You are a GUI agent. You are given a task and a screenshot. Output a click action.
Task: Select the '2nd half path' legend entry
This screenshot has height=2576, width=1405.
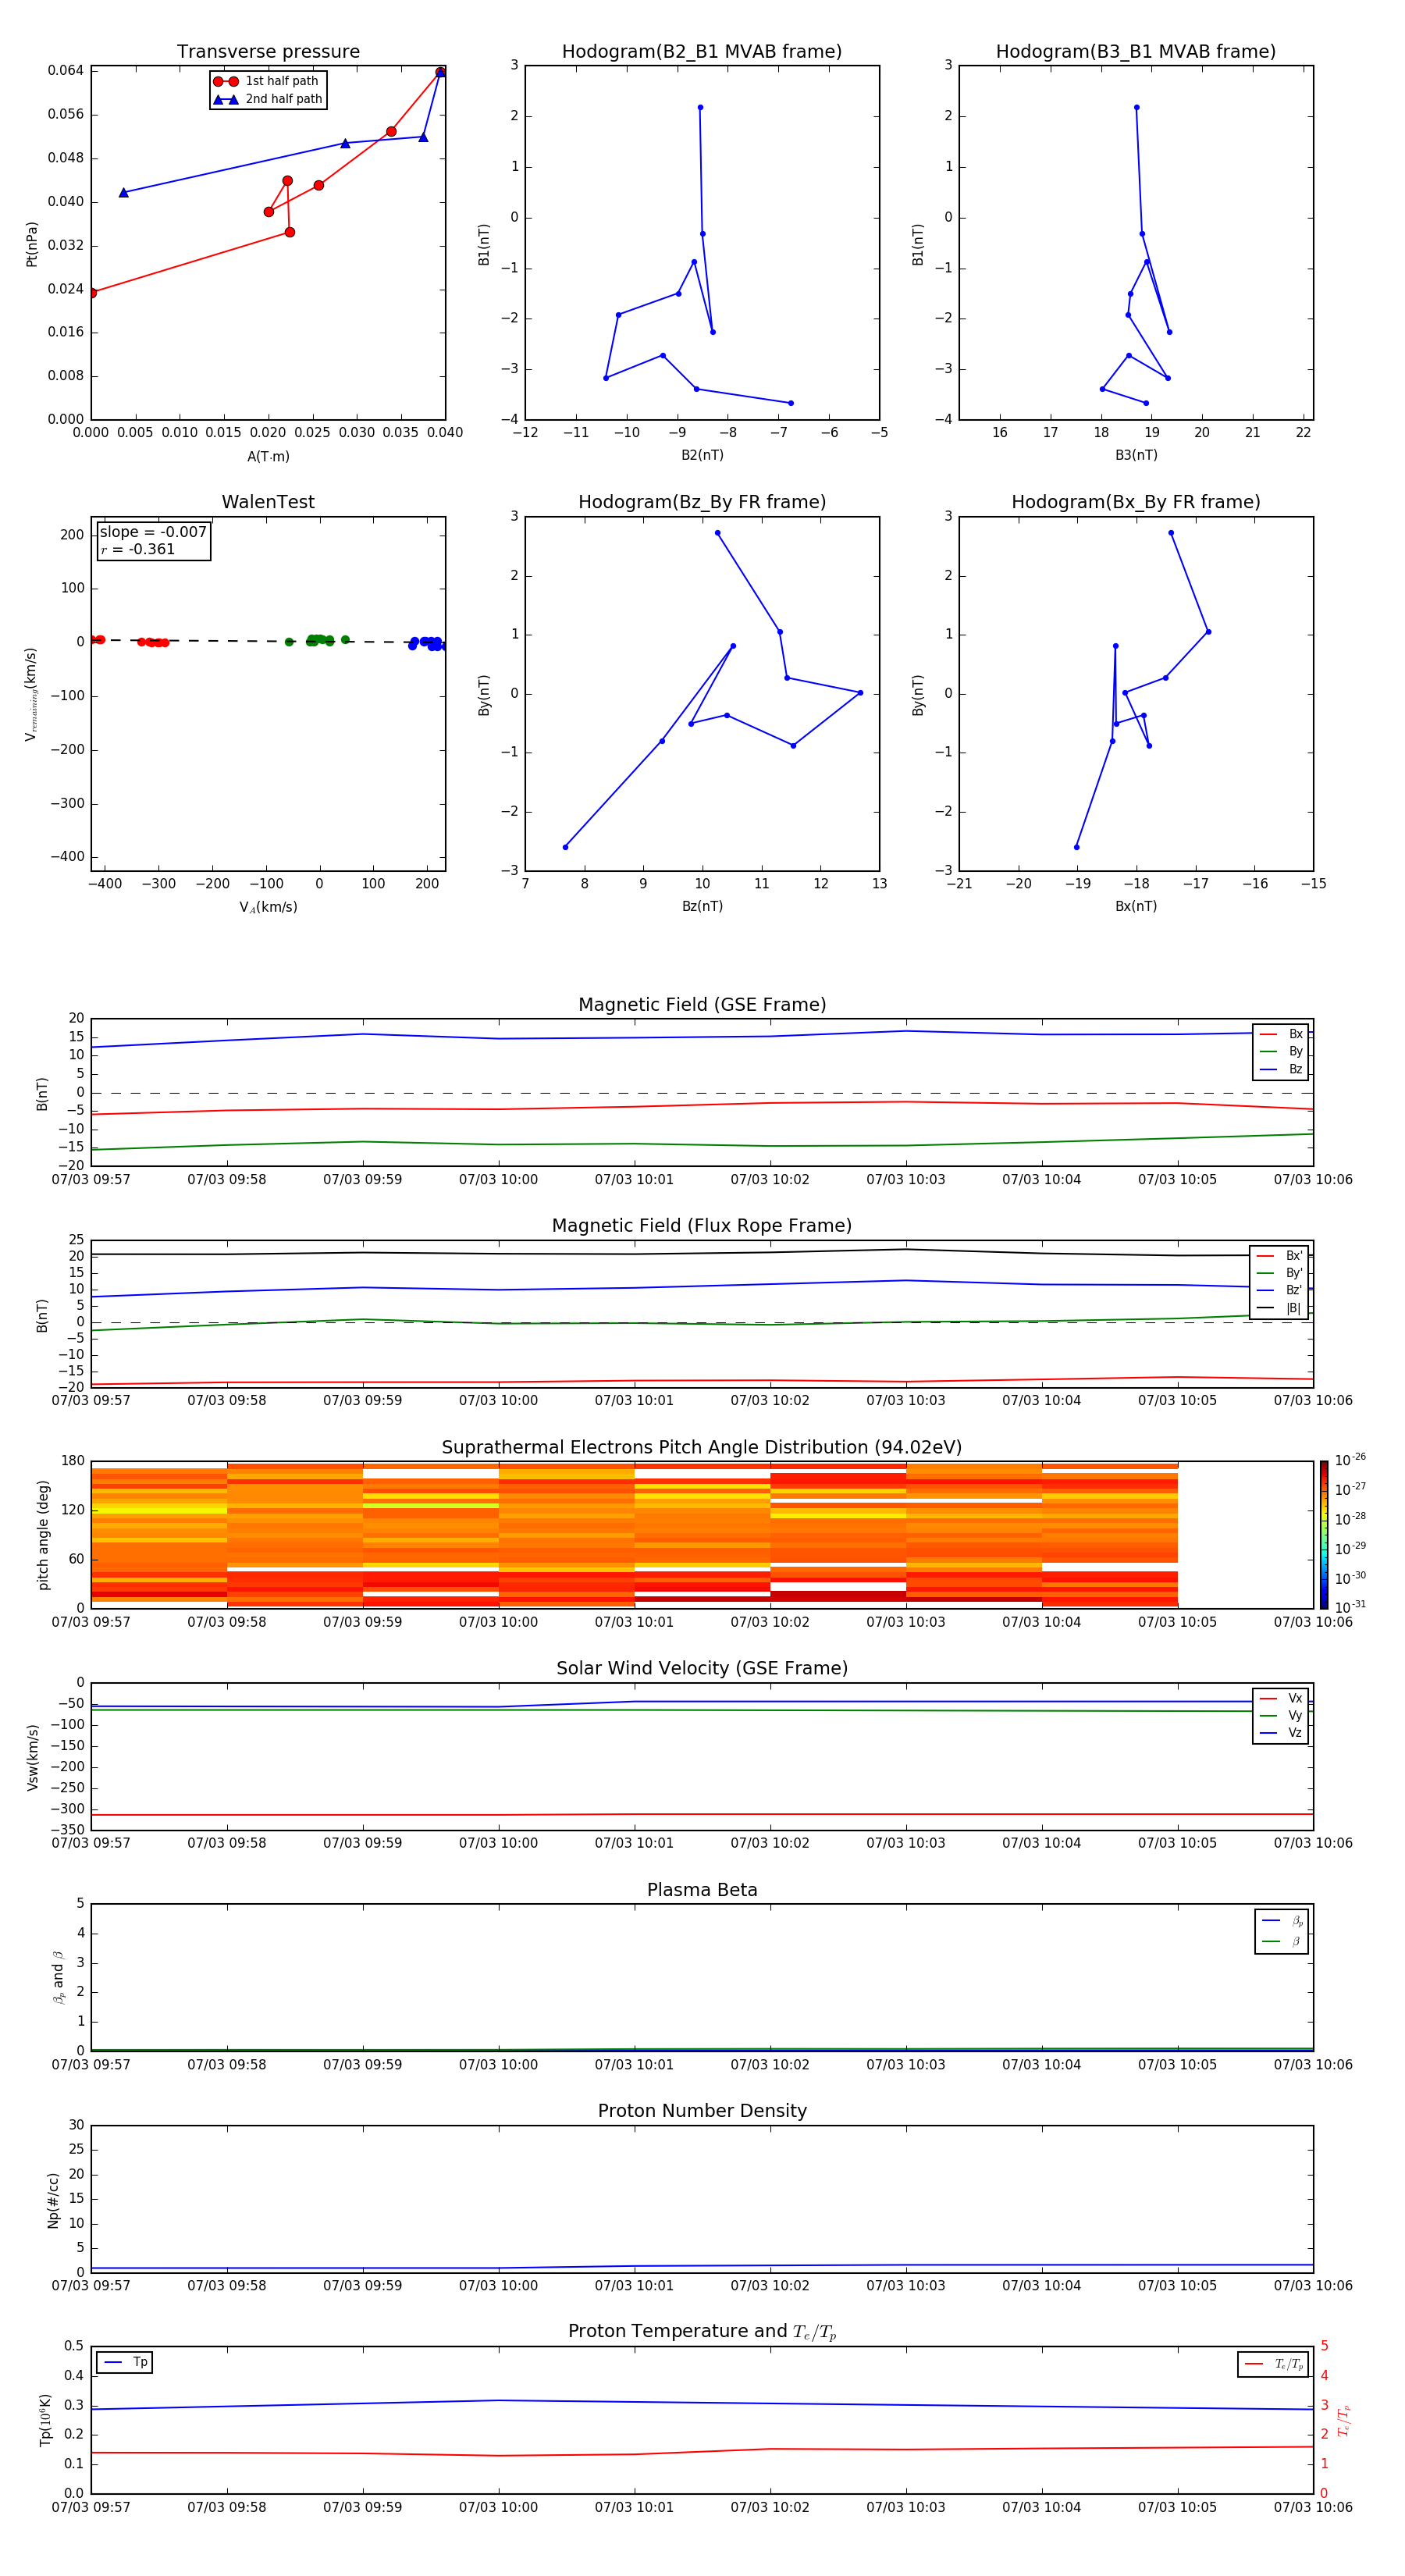(x=267, y=99)
